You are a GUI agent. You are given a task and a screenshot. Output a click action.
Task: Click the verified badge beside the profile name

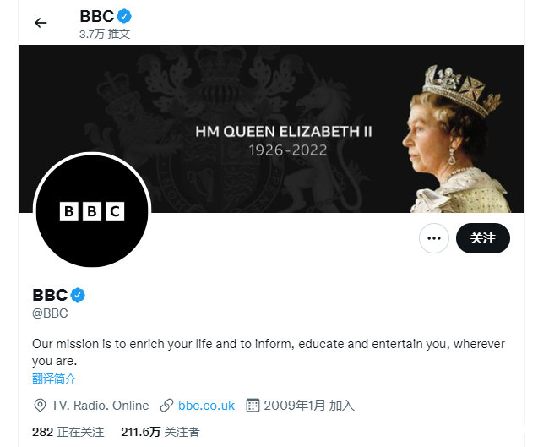[78, 295]
